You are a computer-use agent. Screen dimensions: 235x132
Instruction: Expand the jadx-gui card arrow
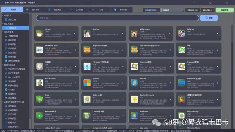(x=218, y=34)
